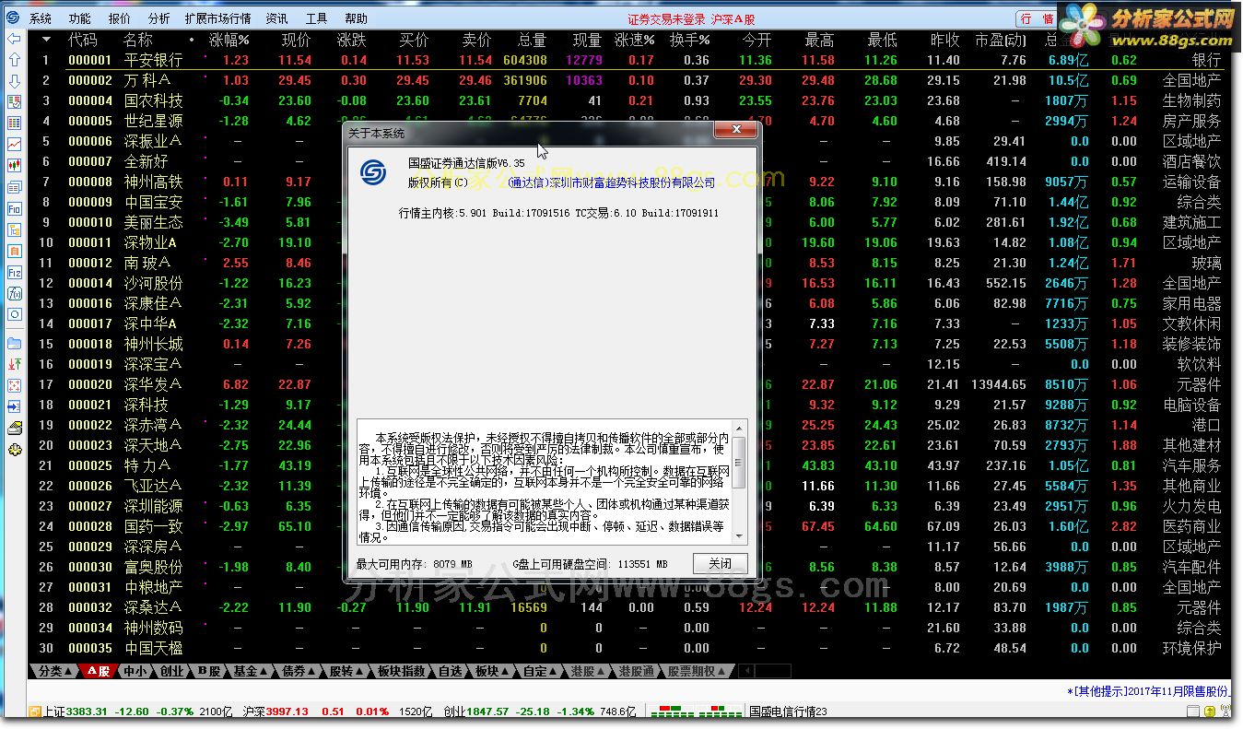Screen dimensions: 1243x729
Task: Switch to the 创业 tab
Action: point(172,671)
